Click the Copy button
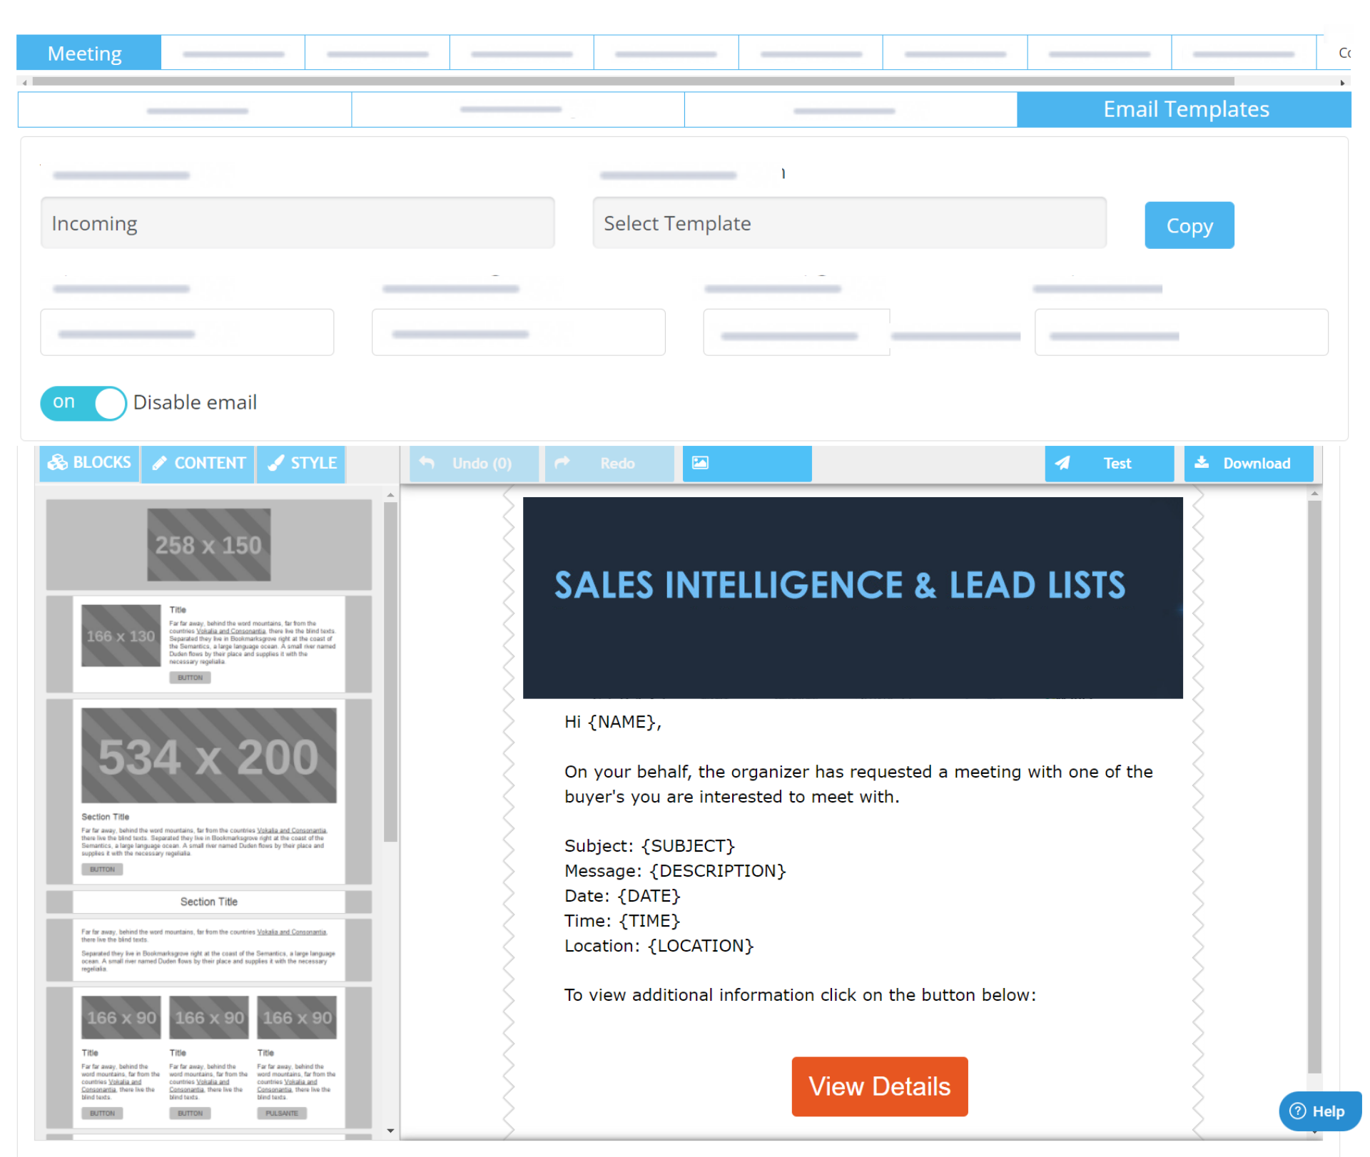1370x1157 pixels. (1189, 225)
